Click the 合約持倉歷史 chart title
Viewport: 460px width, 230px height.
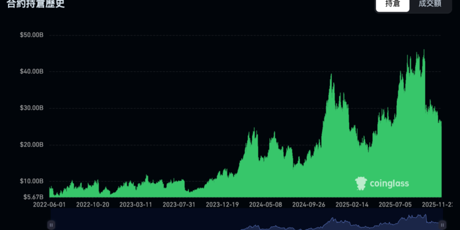click(x=36, y=4)
